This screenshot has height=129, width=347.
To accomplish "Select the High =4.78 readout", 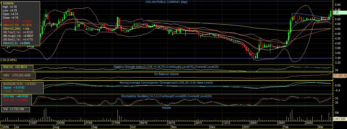I will pos(10,7).
